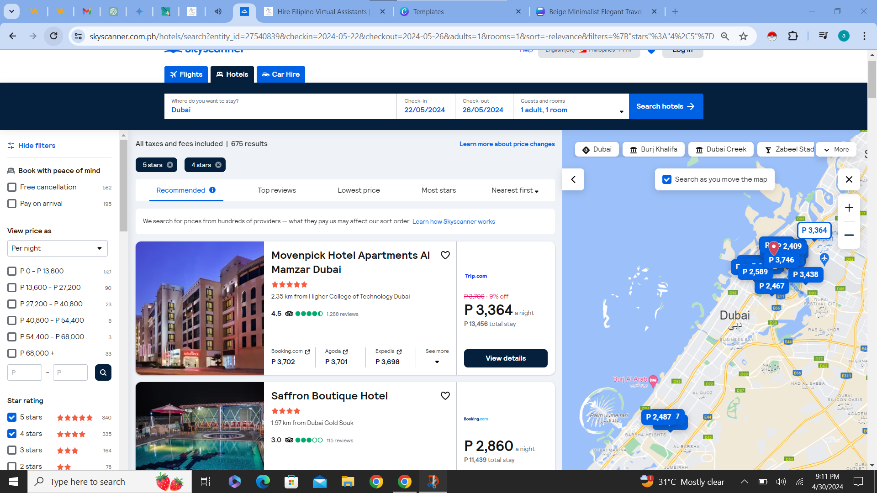
Task: Click the Recommended info icon
Action: pyautogui.click(x=212, y=190)
